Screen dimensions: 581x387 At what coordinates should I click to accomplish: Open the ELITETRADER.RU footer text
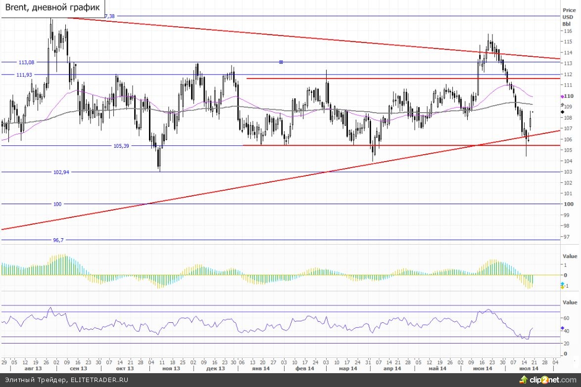[99, 380]
